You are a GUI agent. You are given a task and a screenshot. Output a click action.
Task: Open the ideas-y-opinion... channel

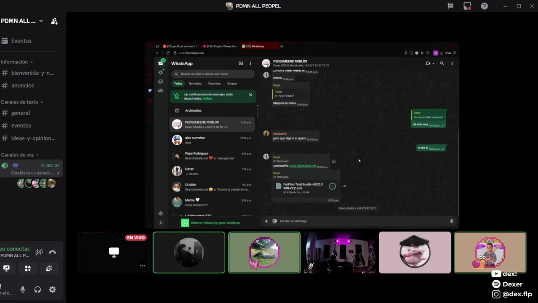pos(29,138)
